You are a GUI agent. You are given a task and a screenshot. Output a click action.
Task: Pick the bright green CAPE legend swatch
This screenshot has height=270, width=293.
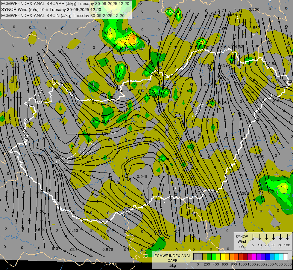click(214, 256)
